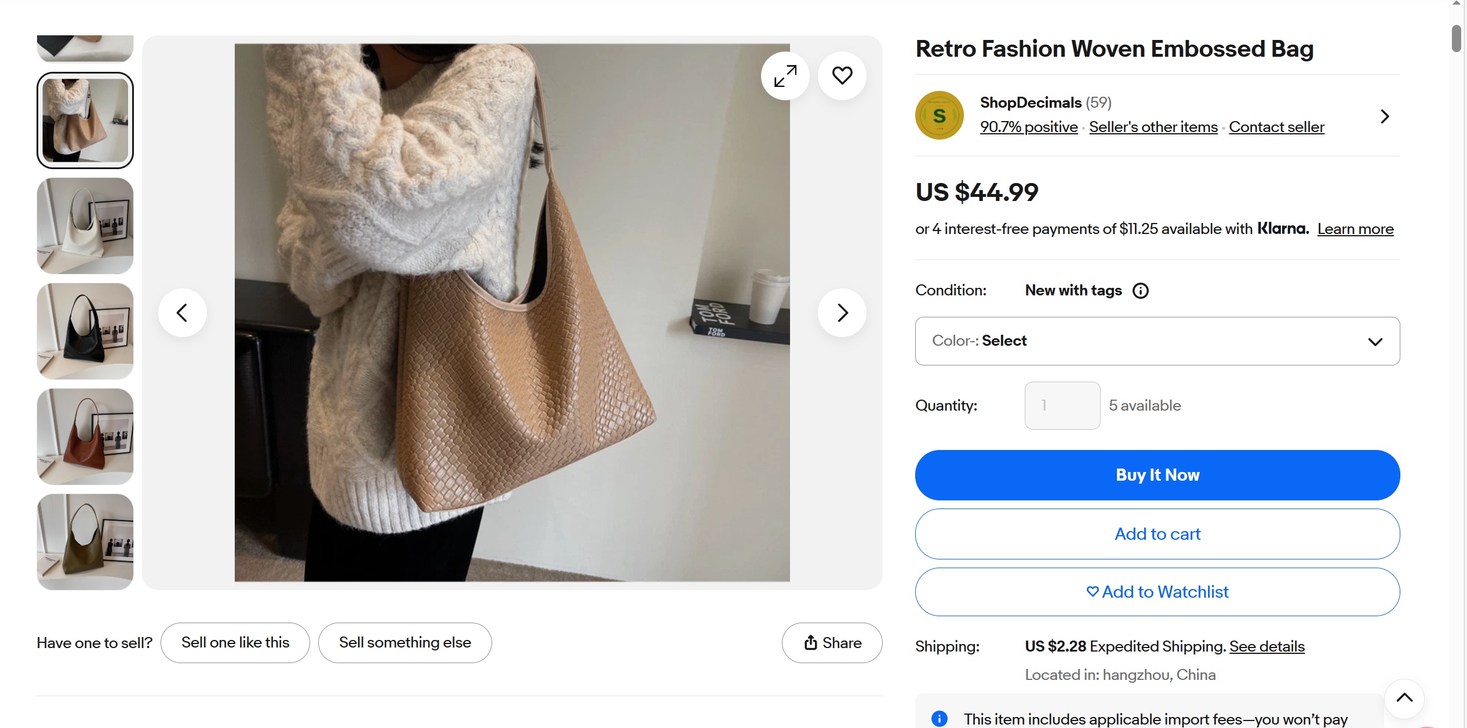1467x728 pixels.
Task: Click the Buy It Now button
Action: click(x=1157, y=475)
